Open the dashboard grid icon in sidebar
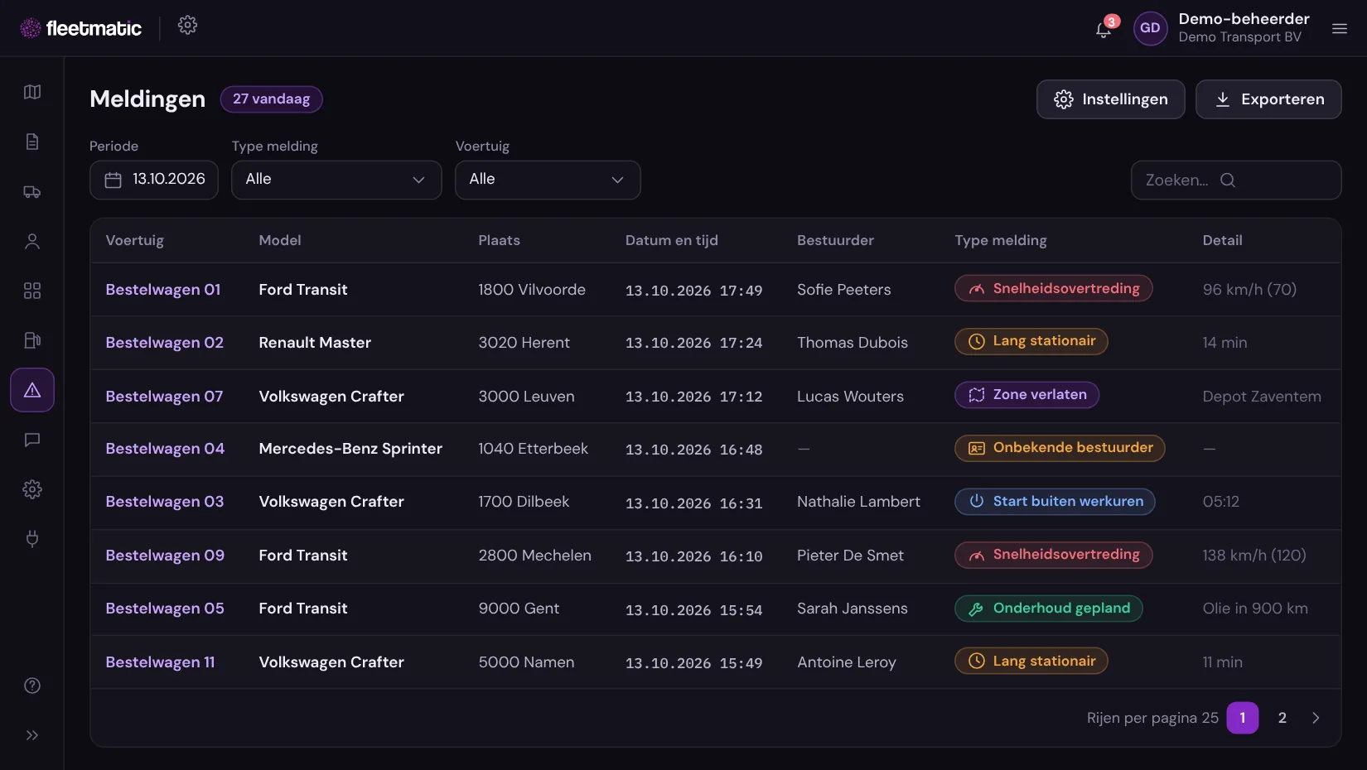 point(32,291)
